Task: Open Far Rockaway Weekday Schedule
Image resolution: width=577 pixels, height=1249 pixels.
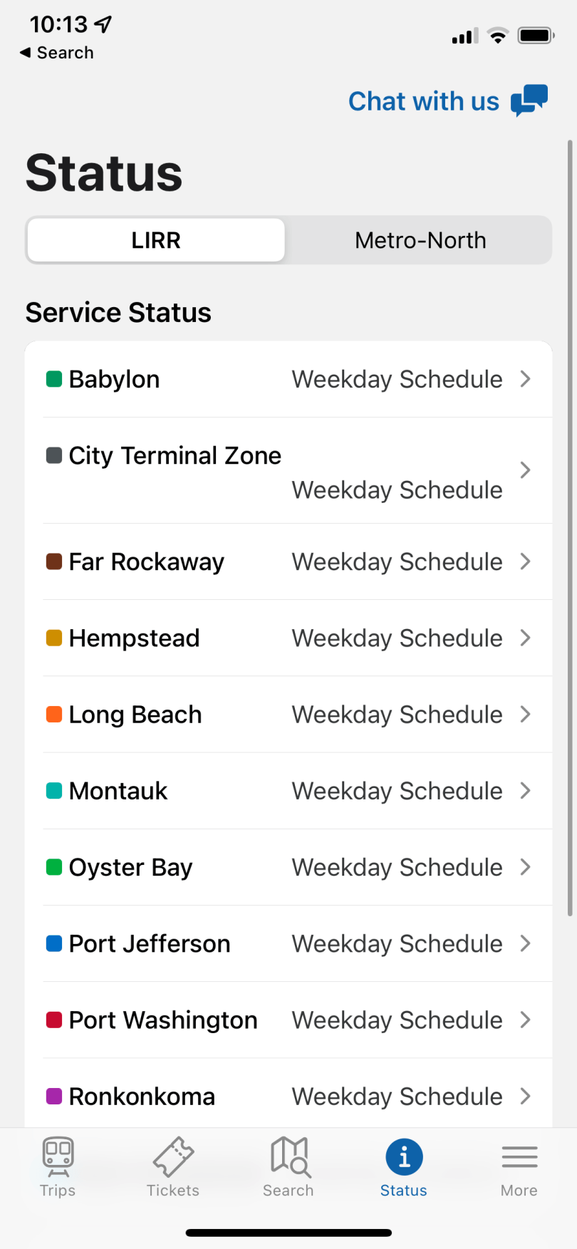Action: click(x=397, y=562)
